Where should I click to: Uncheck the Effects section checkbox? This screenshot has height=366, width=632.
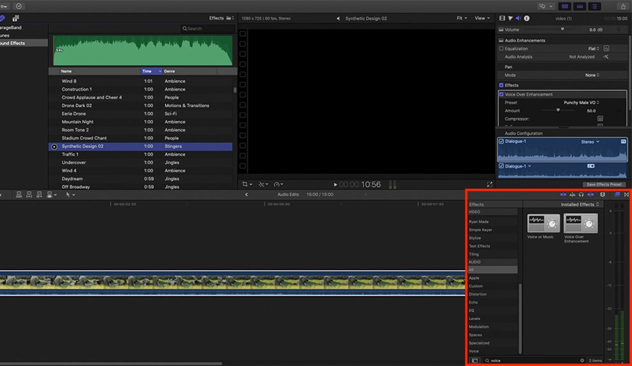pos(501,85)
